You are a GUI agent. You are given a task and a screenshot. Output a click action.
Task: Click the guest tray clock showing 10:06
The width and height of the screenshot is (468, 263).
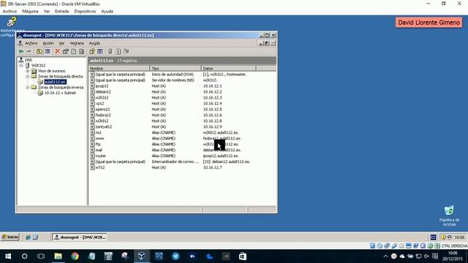pos(460,237)
